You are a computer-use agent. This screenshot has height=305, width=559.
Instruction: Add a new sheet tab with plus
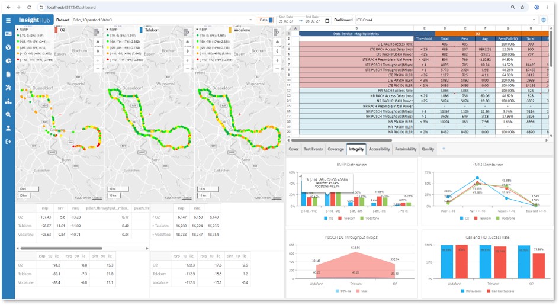pyautogui.click(x=444, y=149)
